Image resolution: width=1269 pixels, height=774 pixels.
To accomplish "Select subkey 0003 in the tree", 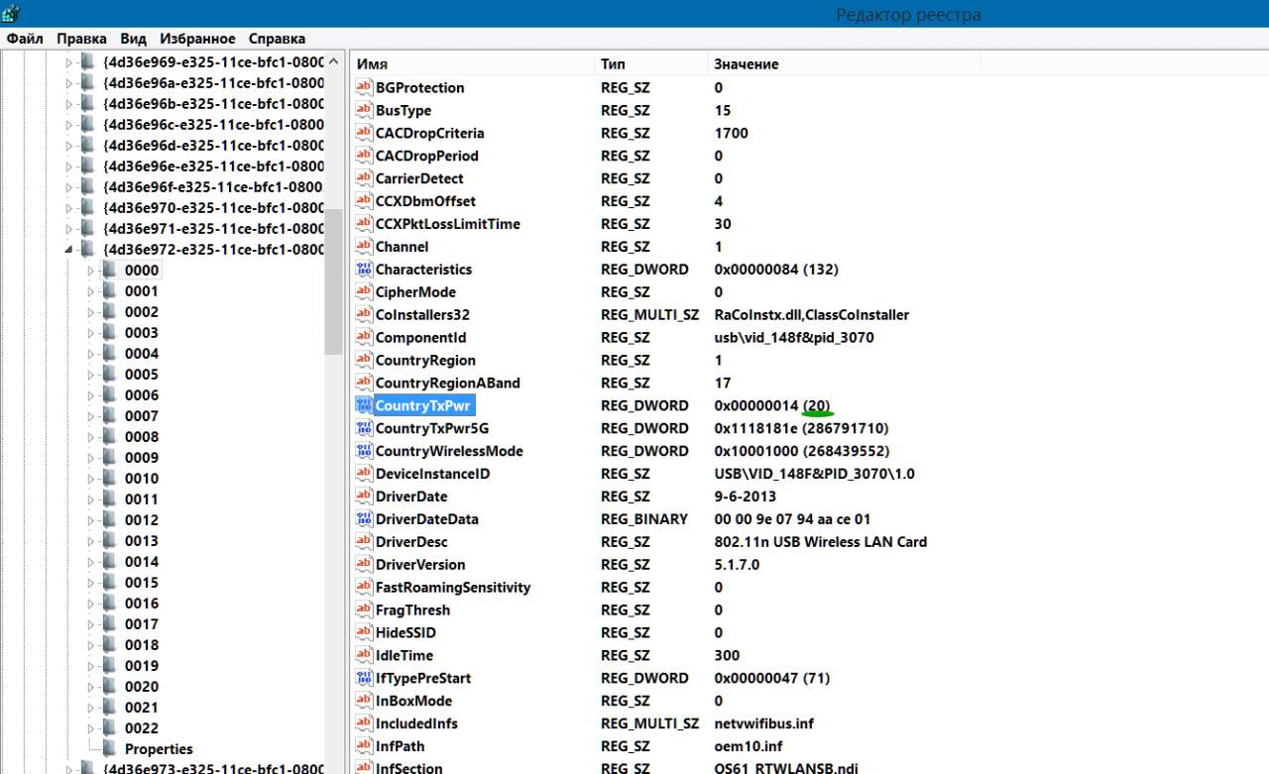I will tap(142, 333).
